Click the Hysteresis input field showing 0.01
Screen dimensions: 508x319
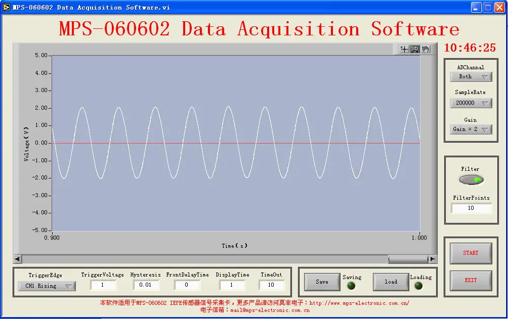click(146, 285)
